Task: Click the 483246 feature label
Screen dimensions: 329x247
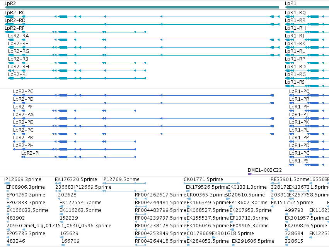Action: tap(16, 241)
